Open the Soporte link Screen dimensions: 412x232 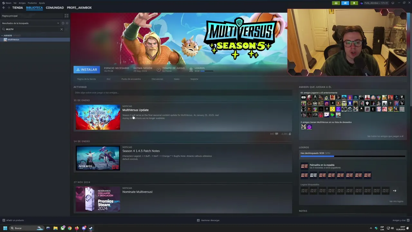[x=194, y=79]
